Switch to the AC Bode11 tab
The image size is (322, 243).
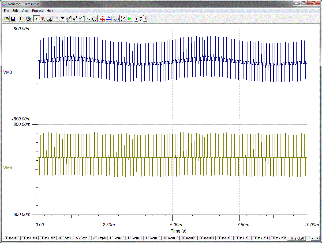coord(65,238)
